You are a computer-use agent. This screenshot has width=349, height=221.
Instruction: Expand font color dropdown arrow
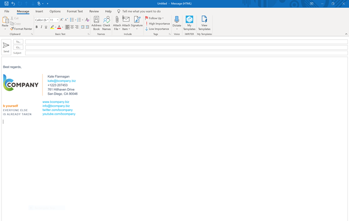click(x=63, y=27)
